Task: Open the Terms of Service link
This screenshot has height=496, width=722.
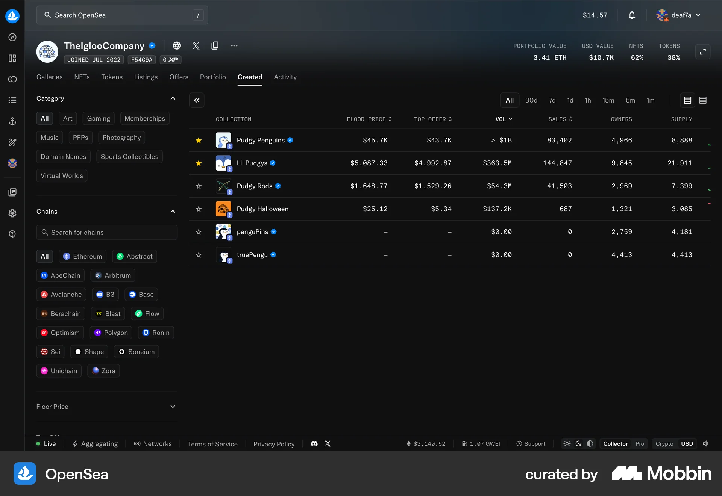Action: click(212, 444)
